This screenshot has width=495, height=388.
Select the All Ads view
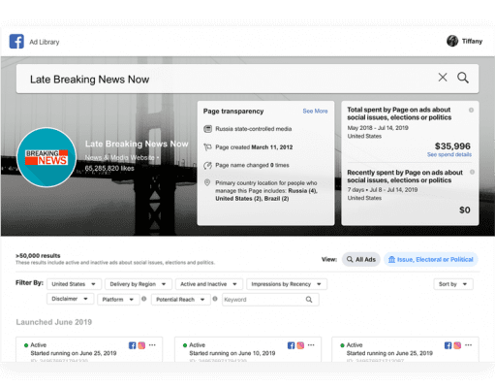(x=361, y=259)
